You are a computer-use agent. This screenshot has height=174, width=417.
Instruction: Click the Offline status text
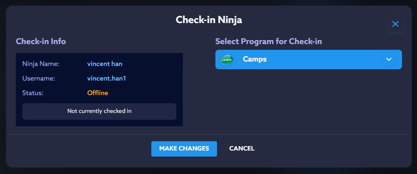pyautogui.click(x=98, y=93)
